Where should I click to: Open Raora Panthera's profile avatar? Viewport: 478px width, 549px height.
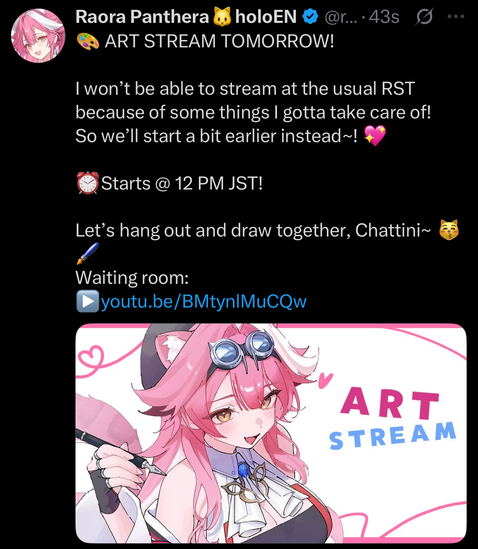[x=38, y=36]
